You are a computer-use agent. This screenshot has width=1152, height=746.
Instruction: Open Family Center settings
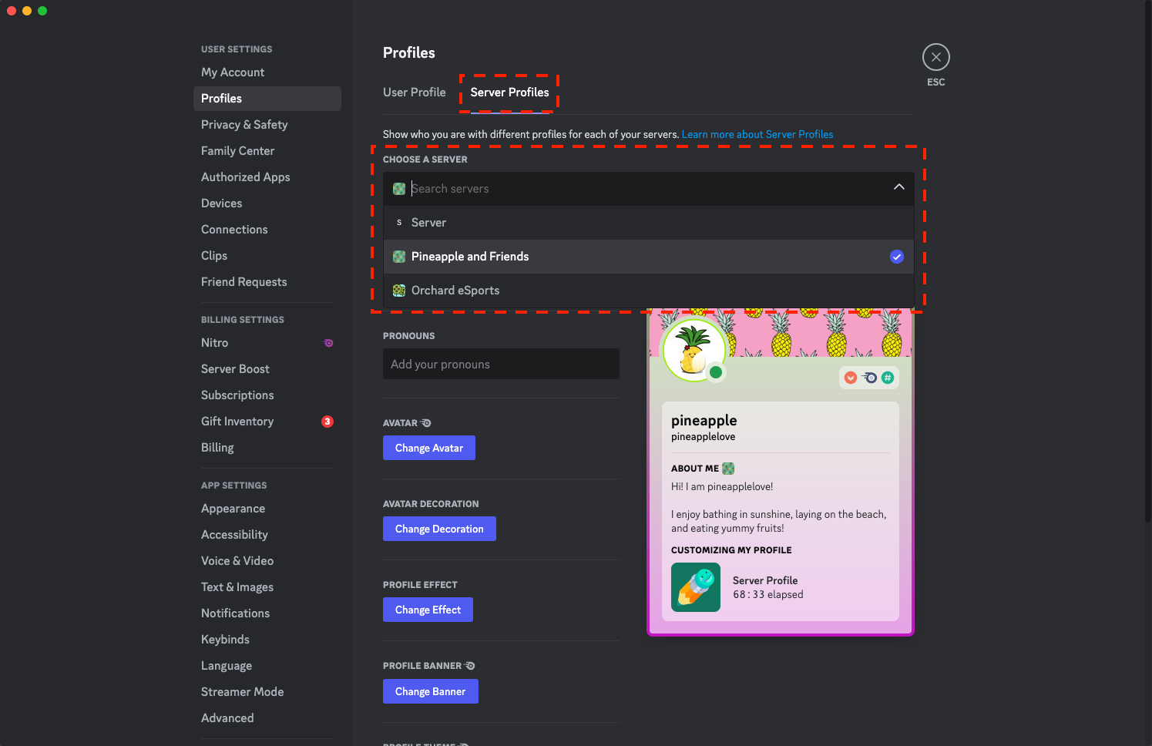[267, 151]
